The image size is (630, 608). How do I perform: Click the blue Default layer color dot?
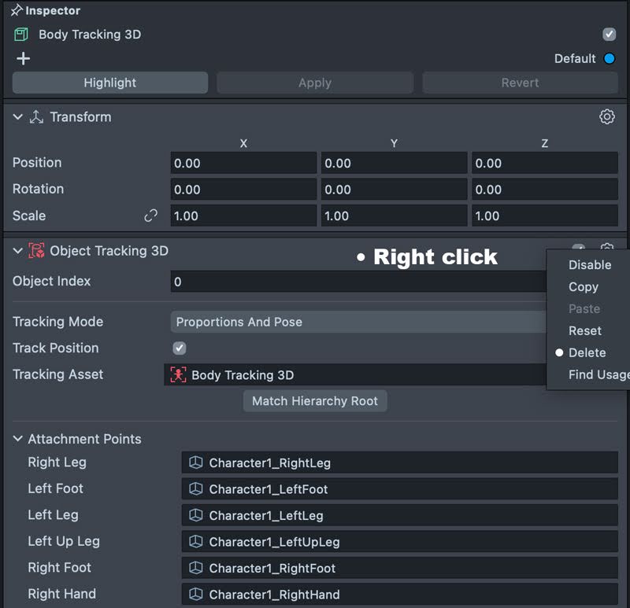tap(609, 59)
